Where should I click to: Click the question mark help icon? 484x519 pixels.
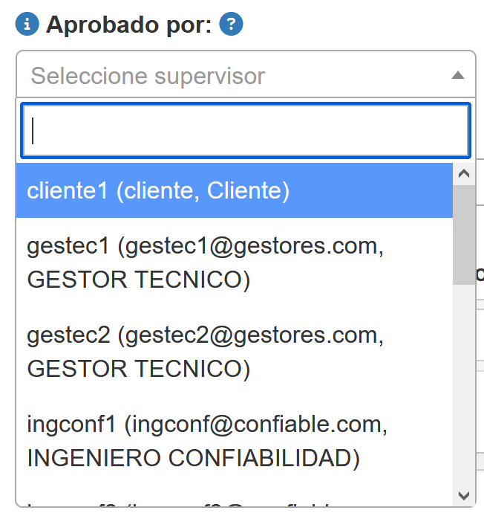(x=232, y=25)
